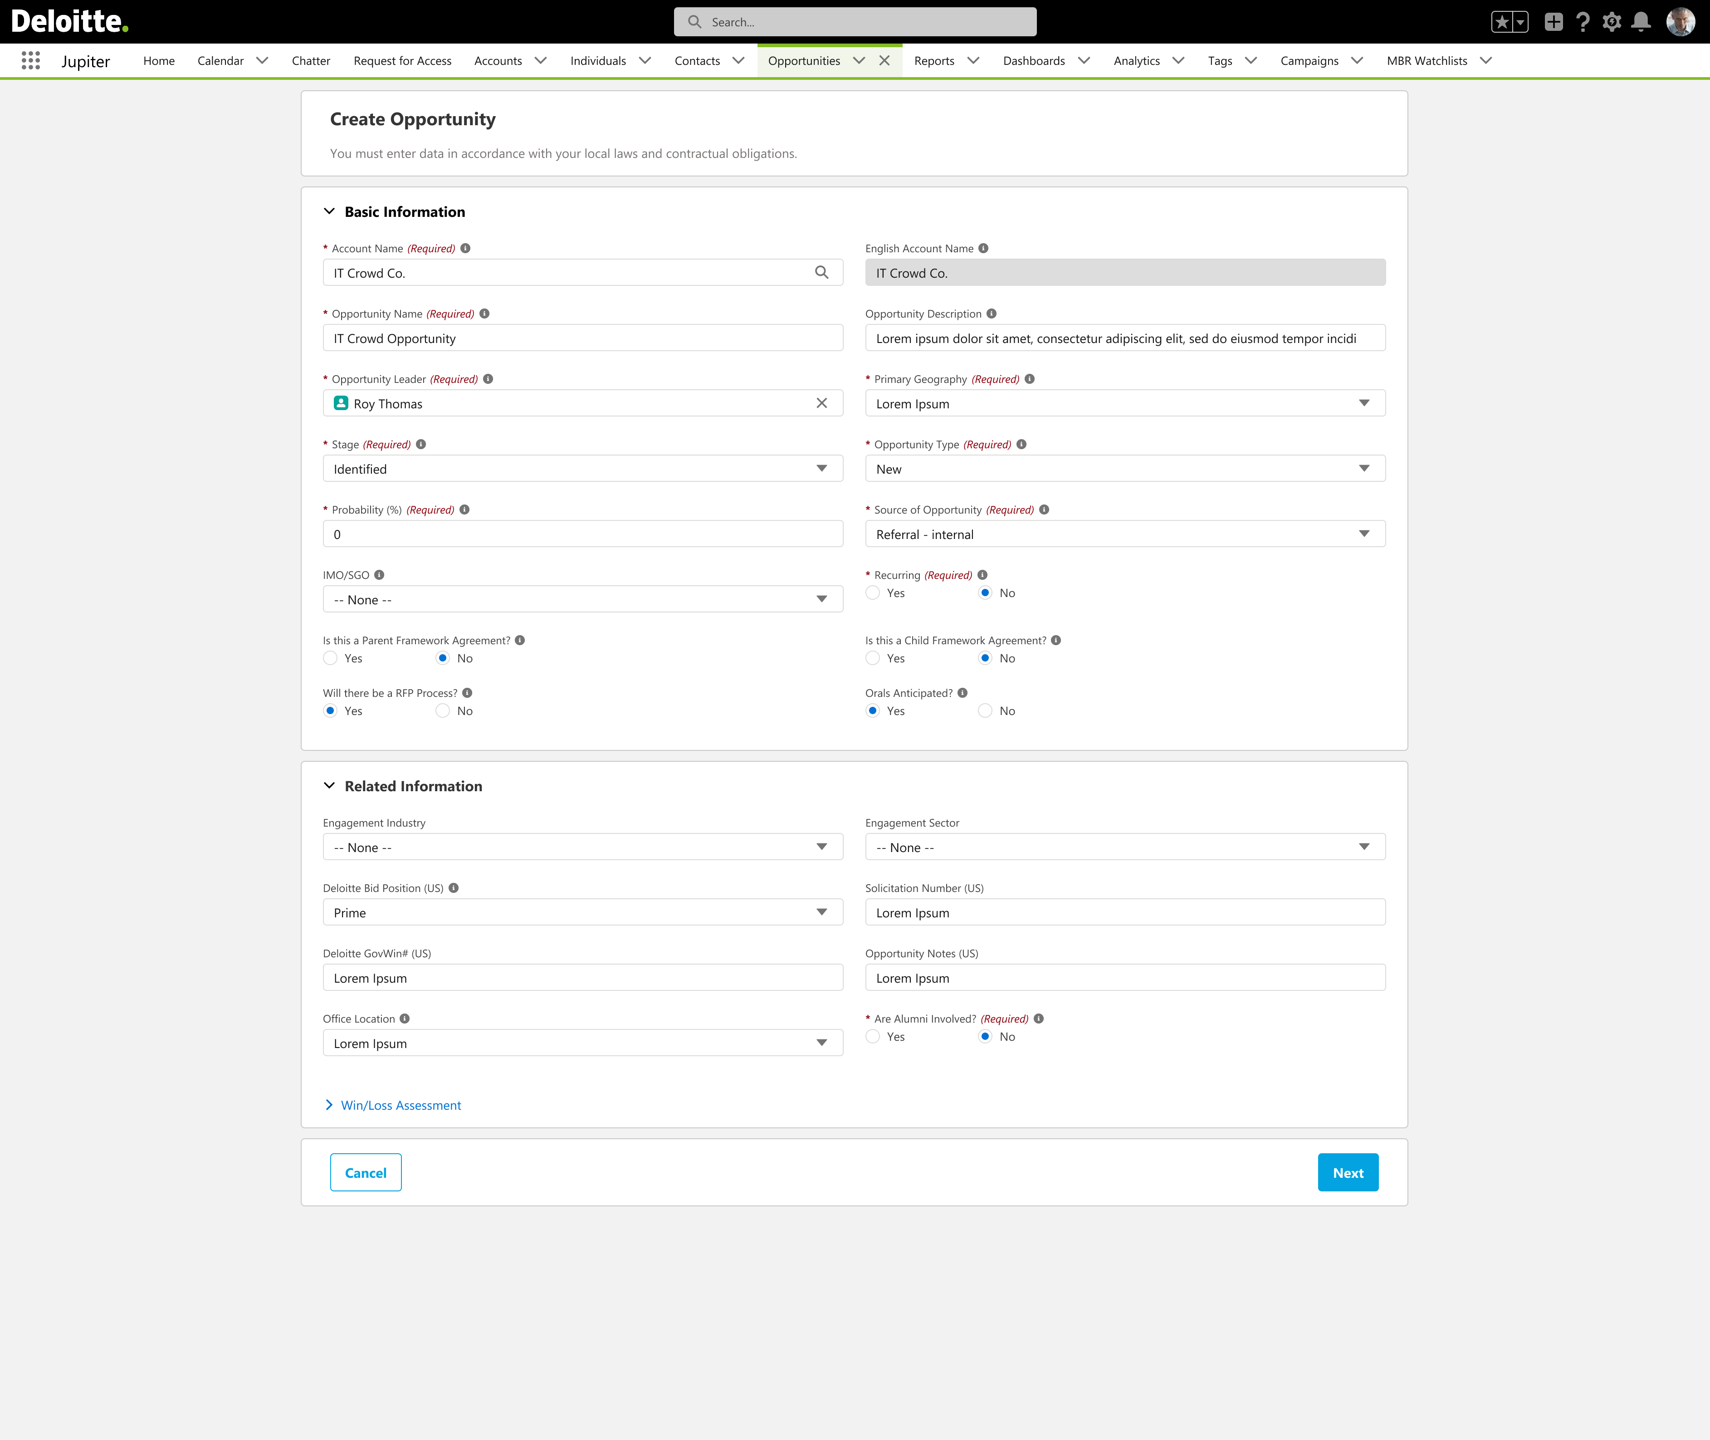
Task: Close the Opportunities tab
Action: click(884, 60)
